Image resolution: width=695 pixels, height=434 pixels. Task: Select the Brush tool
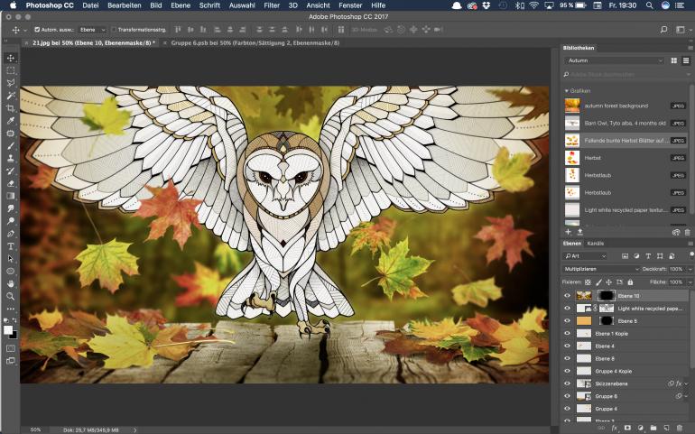pyautogui.click(x=11, y=145)
